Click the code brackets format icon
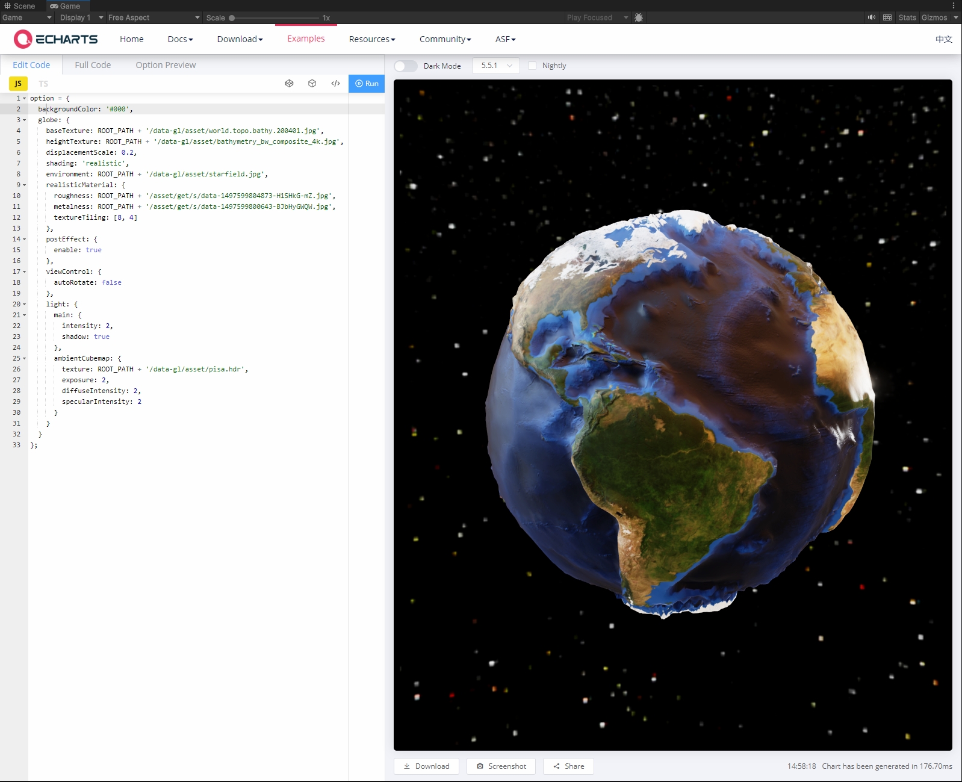 click(x=335, y=84)
